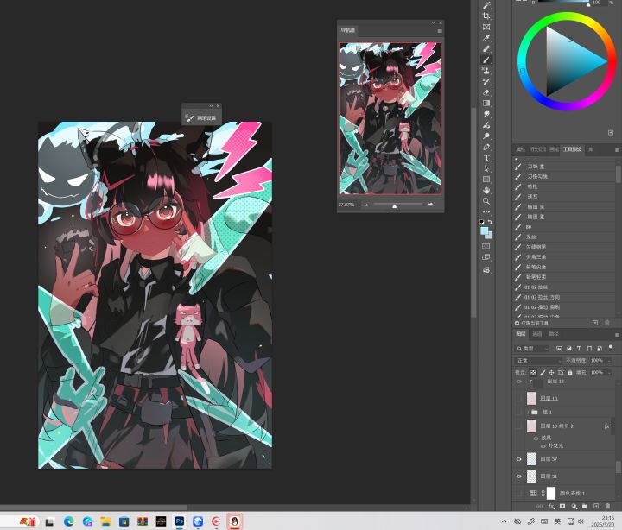
Task: Select the Smudge tool
Action: tap(486, 114)
